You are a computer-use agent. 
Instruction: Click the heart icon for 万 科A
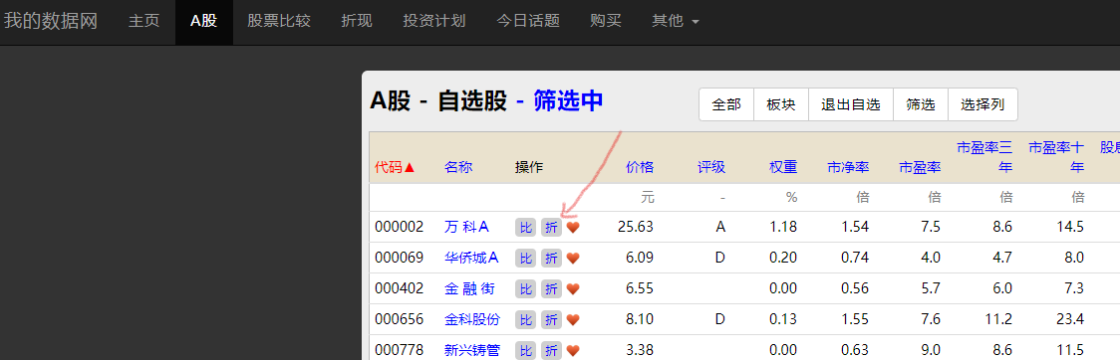[573, 228]
